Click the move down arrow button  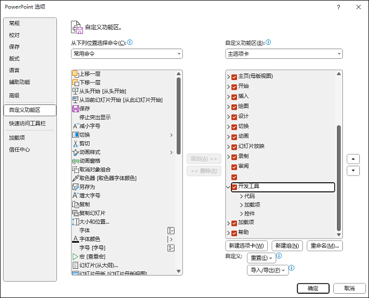tap(353, 171)
